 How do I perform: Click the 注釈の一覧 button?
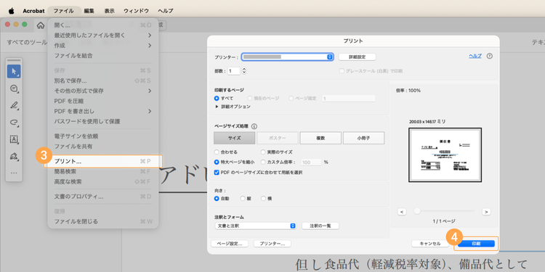click(320, 226)
